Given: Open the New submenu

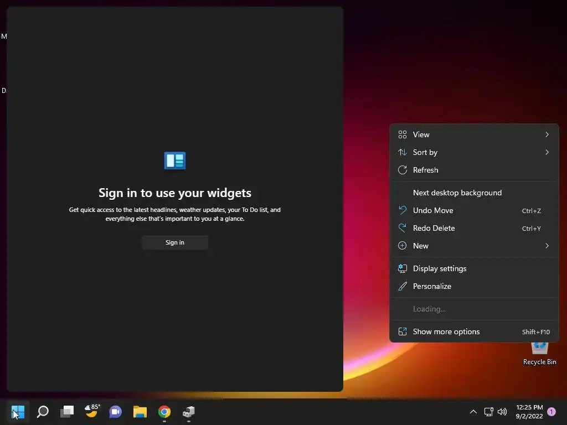Looking at the screenshot, I should pos(474,246).
